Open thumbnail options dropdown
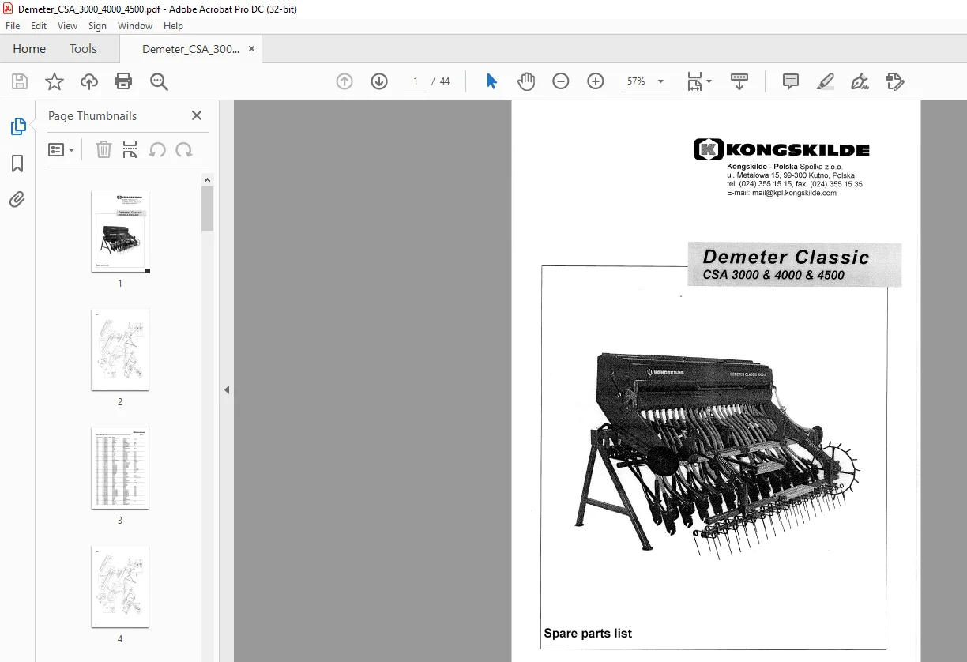The image size is (967, 662). 62,149
